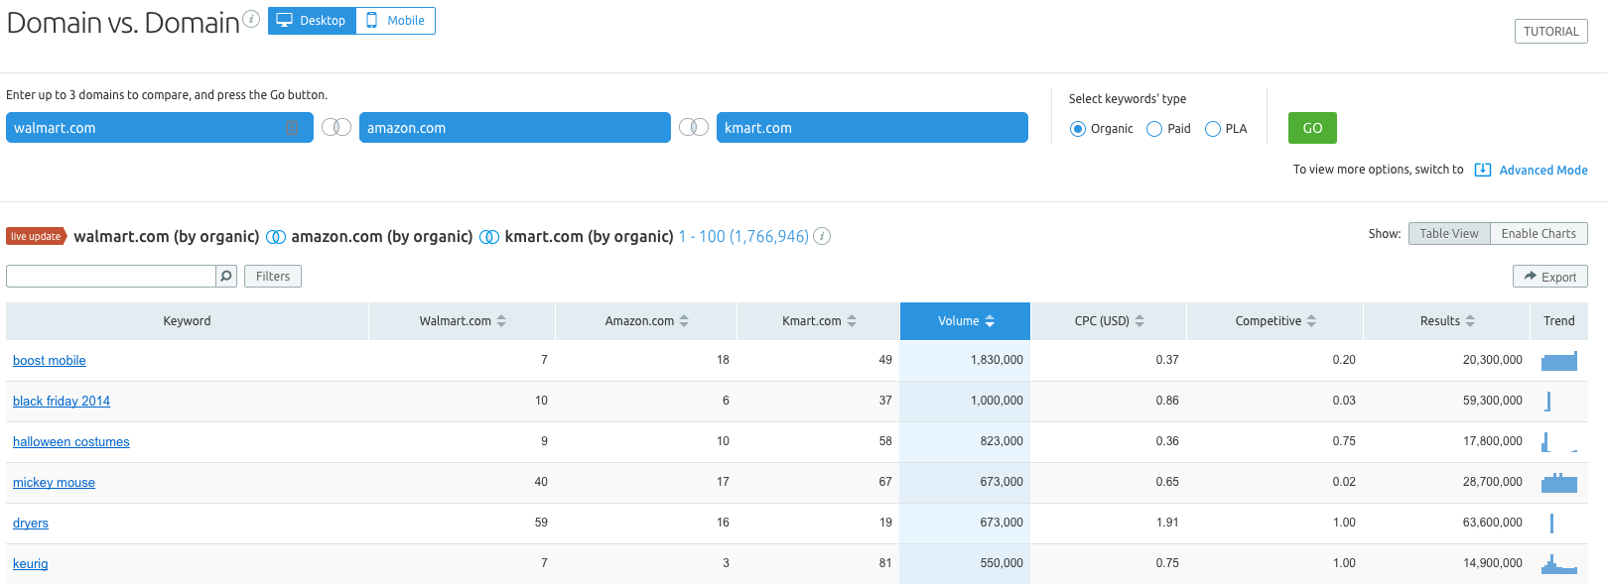Image resolution: width=1607 pixels, height=584 pixels.
Task: Click the results value 14,900,000
Action: (x=1492, y=563)
